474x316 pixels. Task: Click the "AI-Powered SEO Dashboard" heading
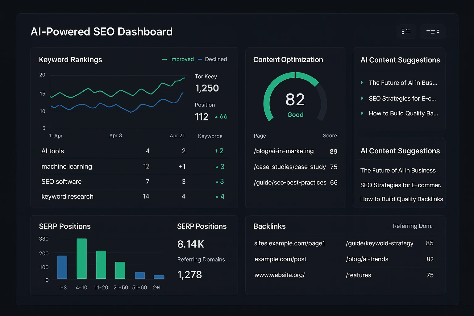pyautogui.click(x=102, y=32)
